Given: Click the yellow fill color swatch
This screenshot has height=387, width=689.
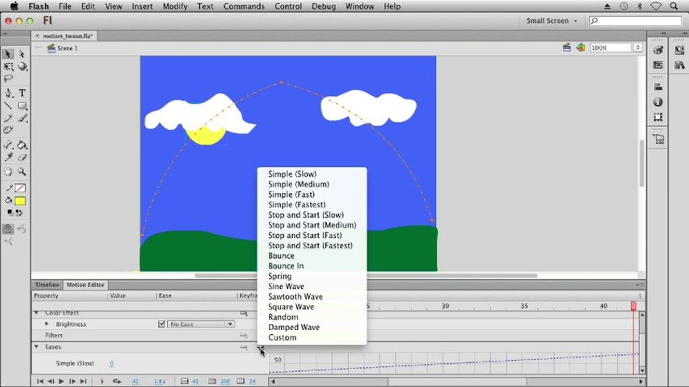Looking at the screenshot, I should [x=20, y=201].
